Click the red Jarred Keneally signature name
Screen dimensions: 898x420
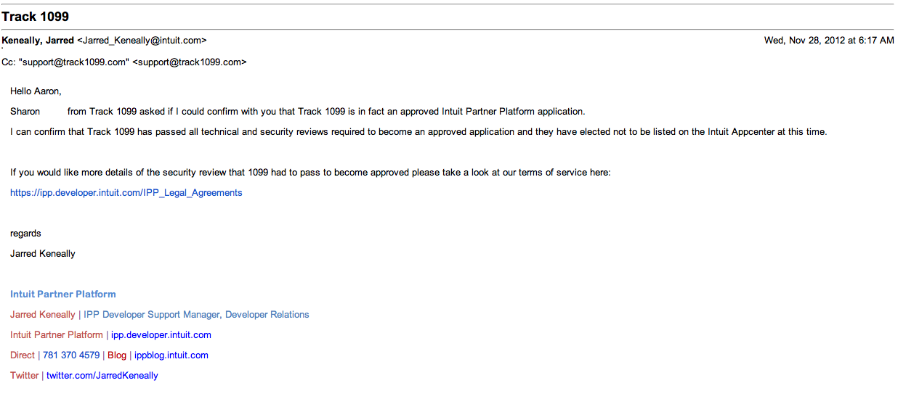click(43, 315)
